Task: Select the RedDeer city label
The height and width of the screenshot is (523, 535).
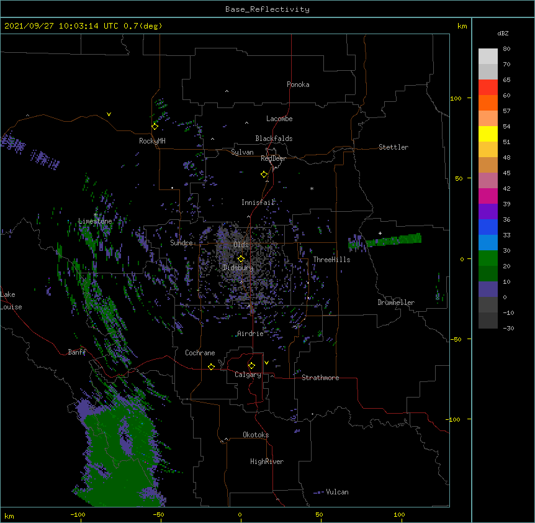Action: [273, 158]
